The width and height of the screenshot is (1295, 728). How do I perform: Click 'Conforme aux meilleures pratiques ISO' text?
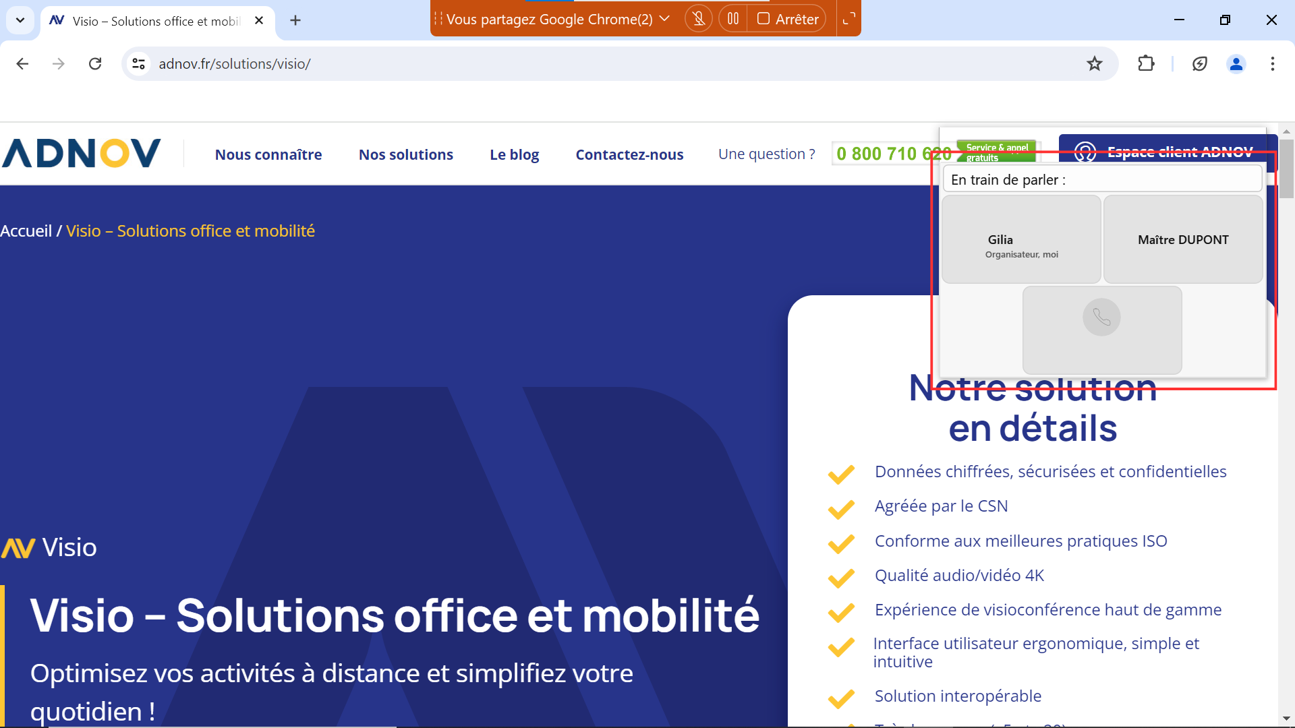point(1020,541)
